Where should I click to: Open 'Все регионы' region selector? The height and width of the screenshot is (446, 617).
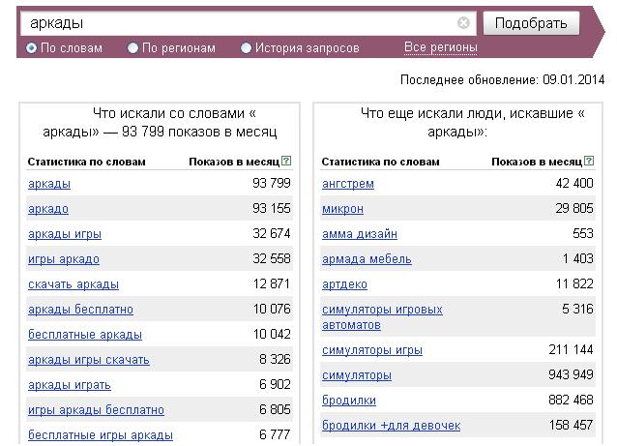click(441, 47)
